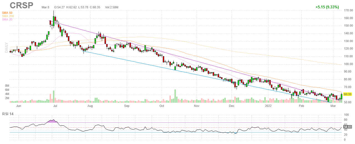Viewport: 355px width, 144px height.
Task: Toggle the SMA 200 legend label
Action: click(8, 16)
